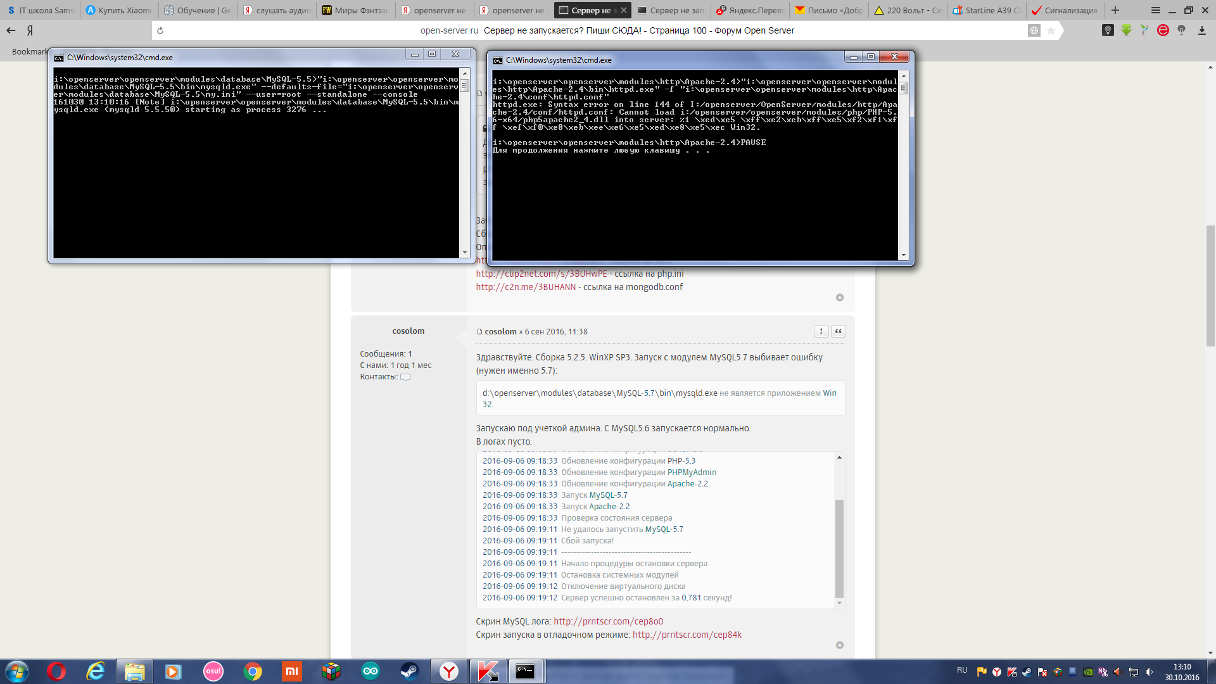Open a new browser tab
Image resolution: width=1216 pixels, height=684 pixels.
[x=1115, y=10]
